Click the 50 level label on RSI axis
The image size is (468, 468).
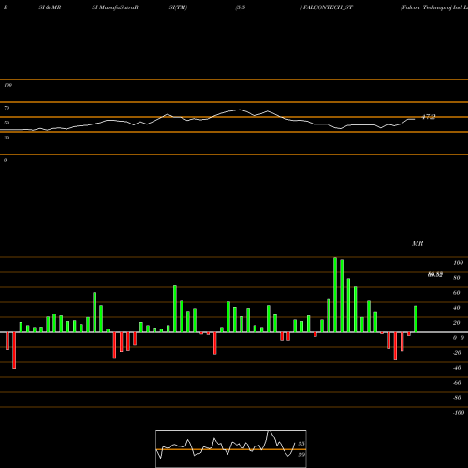(x=7, y=123)
